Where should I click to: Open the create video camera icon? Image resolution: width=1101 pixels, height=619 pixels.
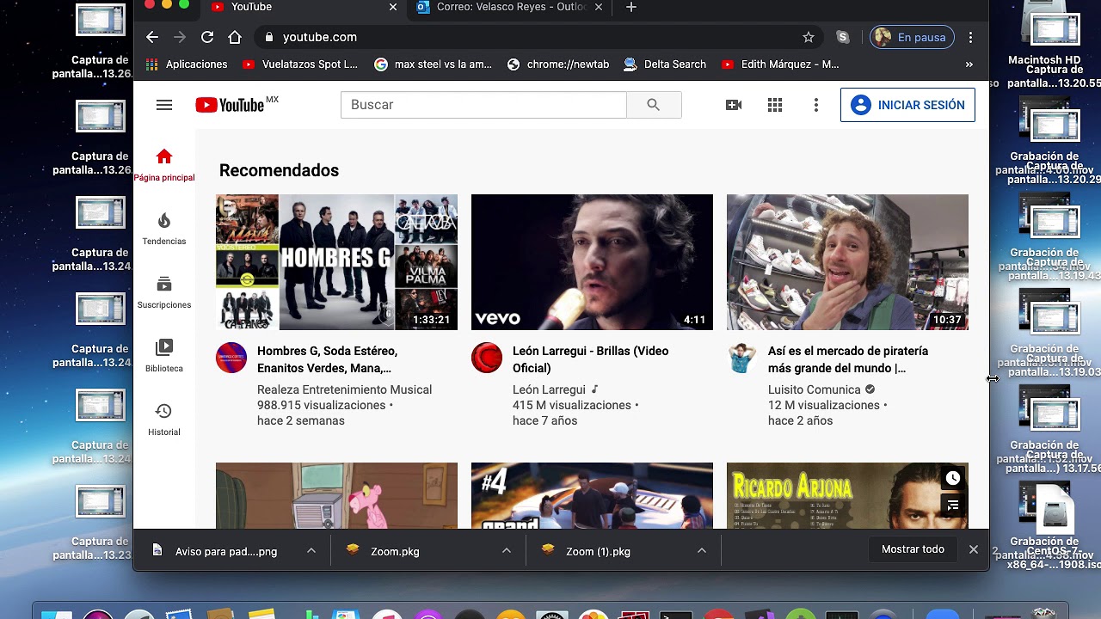point(734,105)
